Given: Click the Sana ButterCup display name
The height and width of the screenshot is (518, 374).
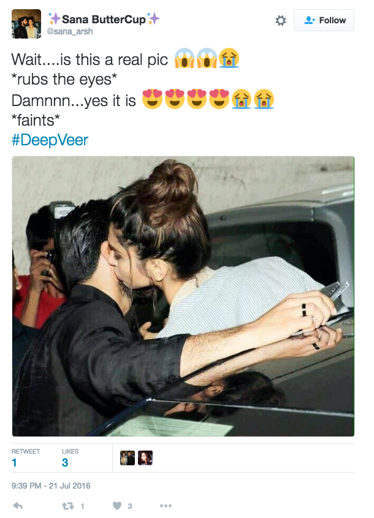Looking at the screenshot, I should 104,19.
